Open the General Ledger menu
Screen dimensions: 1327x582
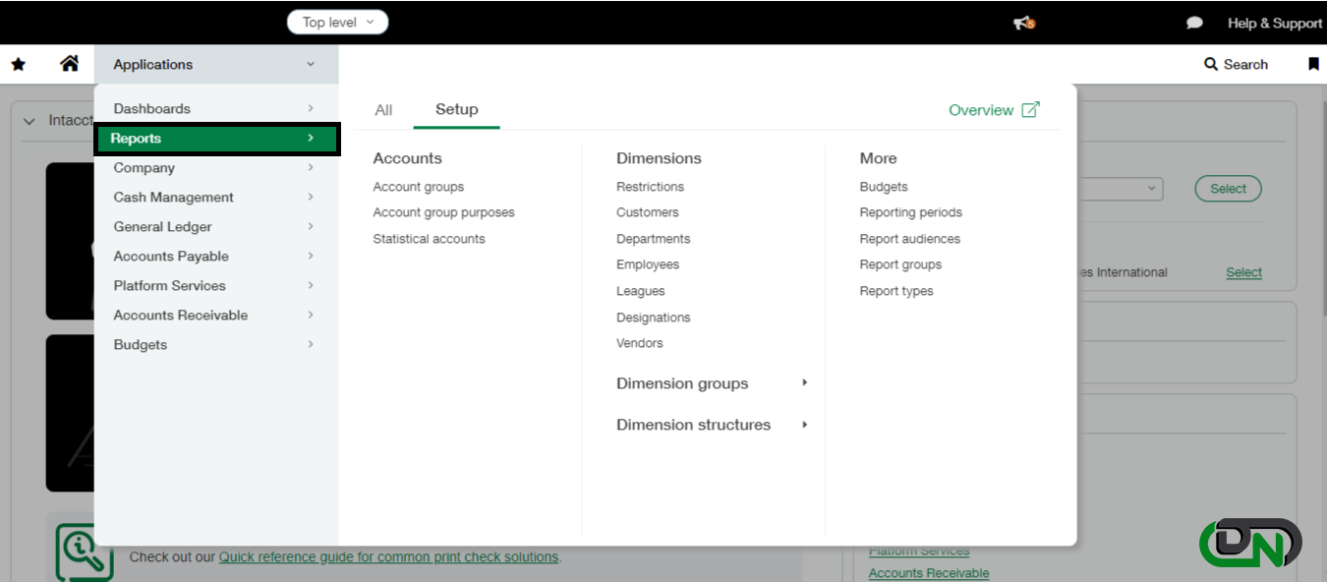point(162,226)
